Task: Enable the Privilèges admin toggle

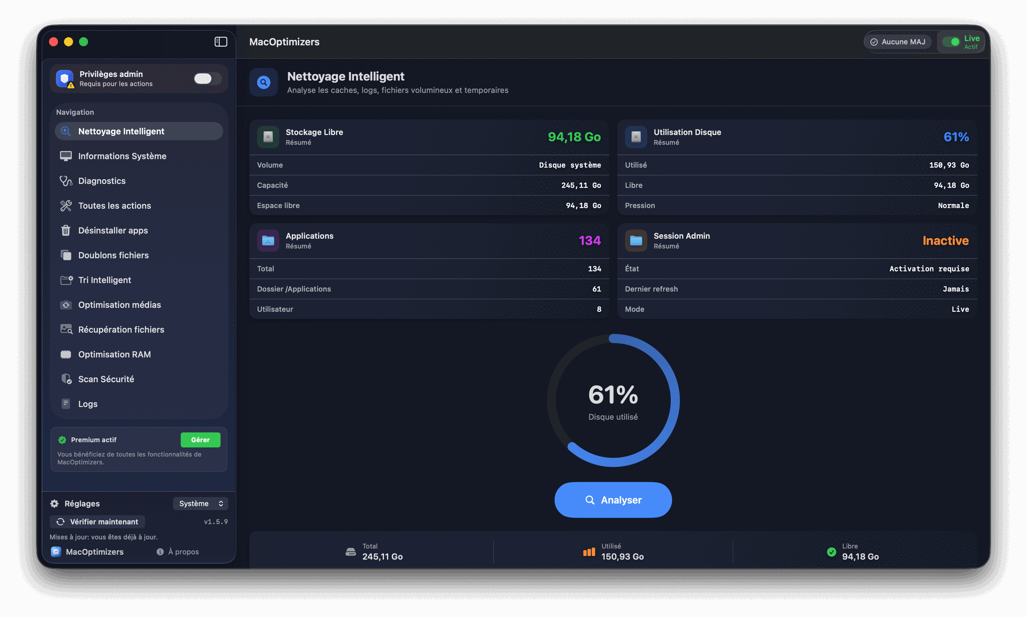Action: tap(207, 78)
